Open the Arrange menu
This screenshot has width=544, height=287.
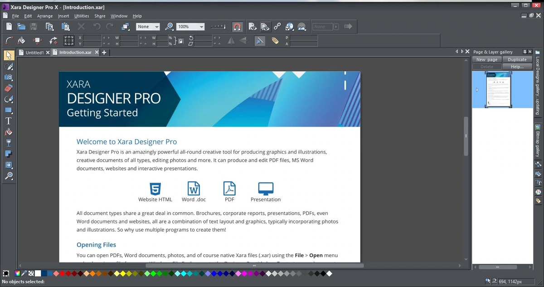coord(45,16)
